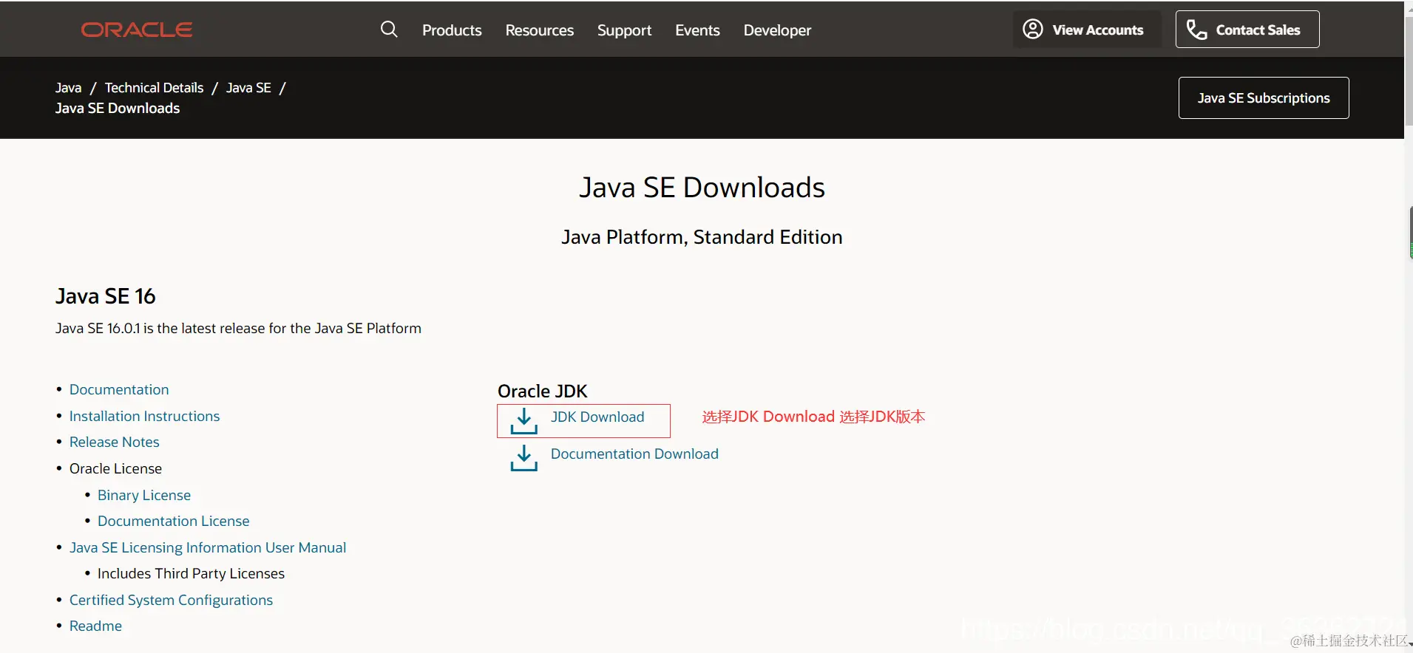Screen dimensions: 1413x653
Task: Click the Documentation Download arrow icon
Action: point(523,457)
